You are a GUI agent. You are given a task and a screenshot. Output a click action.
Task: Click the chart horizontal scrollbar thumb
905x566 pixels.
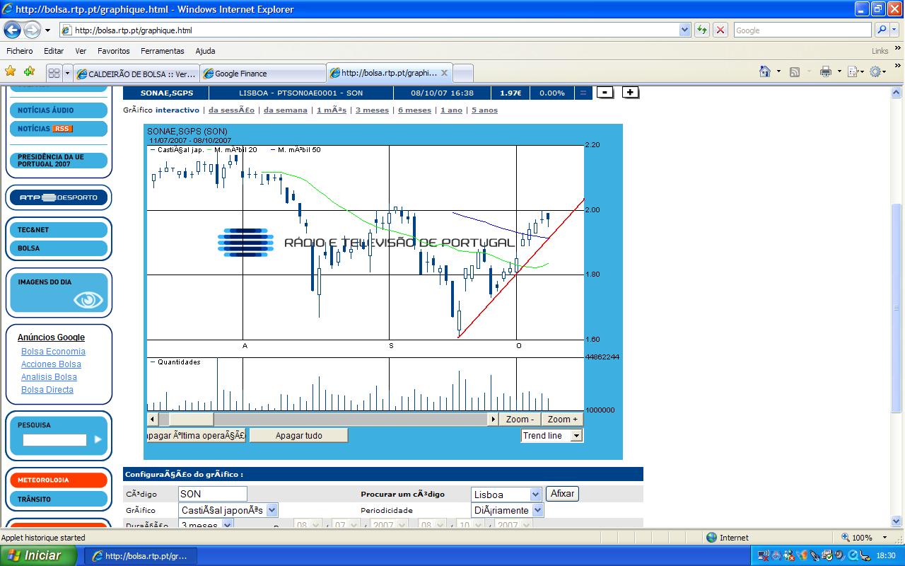pos(192,420)
